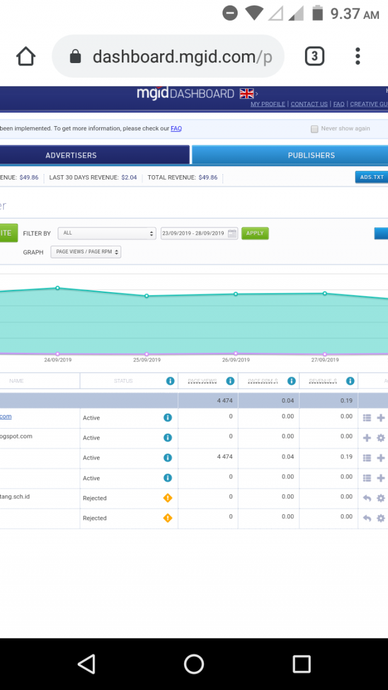
Task: Open the calendar icon in date field
Action: tap(232, 233)
